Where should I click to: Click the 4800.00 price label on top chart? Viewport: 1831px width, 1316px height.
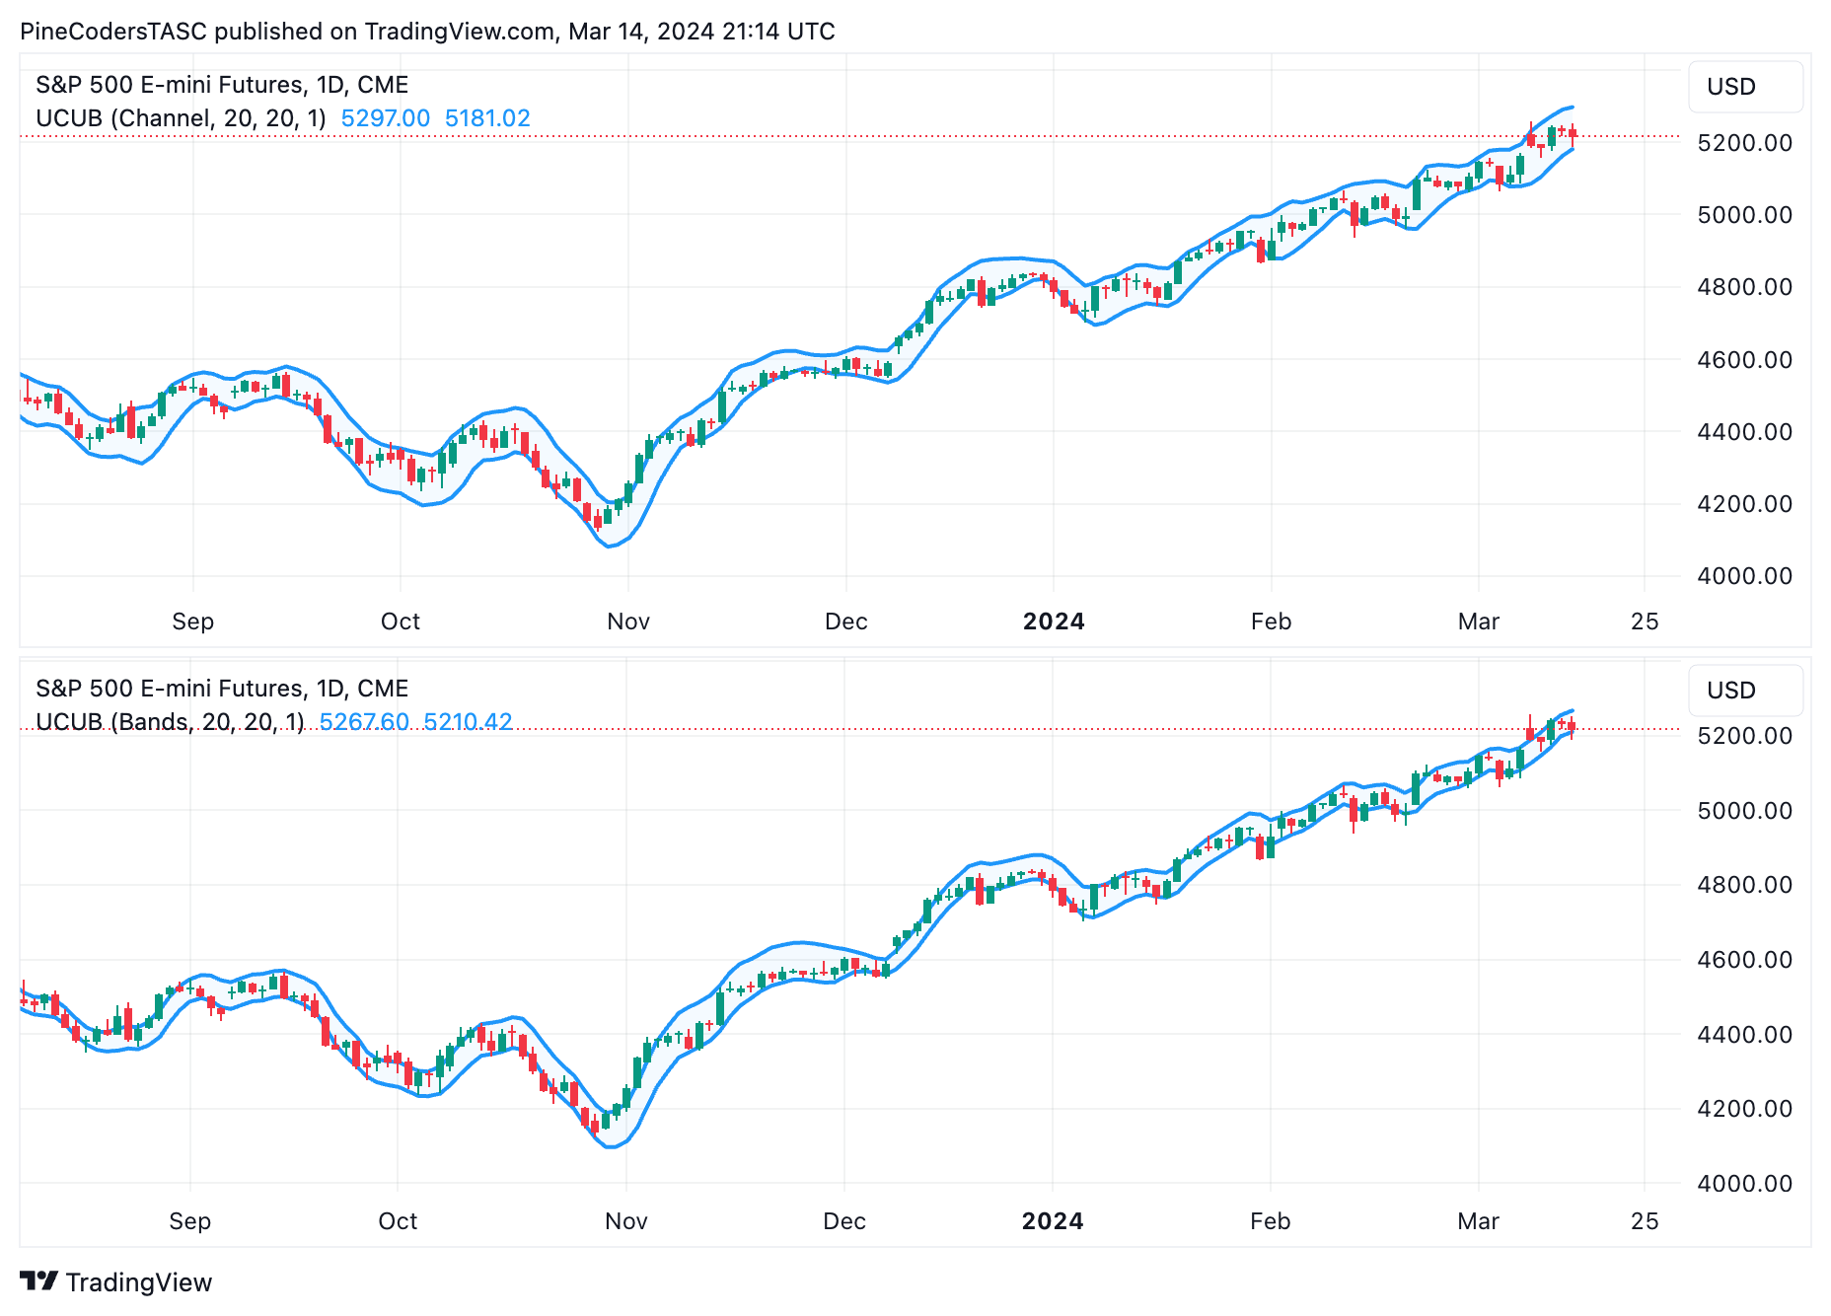point(1744,287)
